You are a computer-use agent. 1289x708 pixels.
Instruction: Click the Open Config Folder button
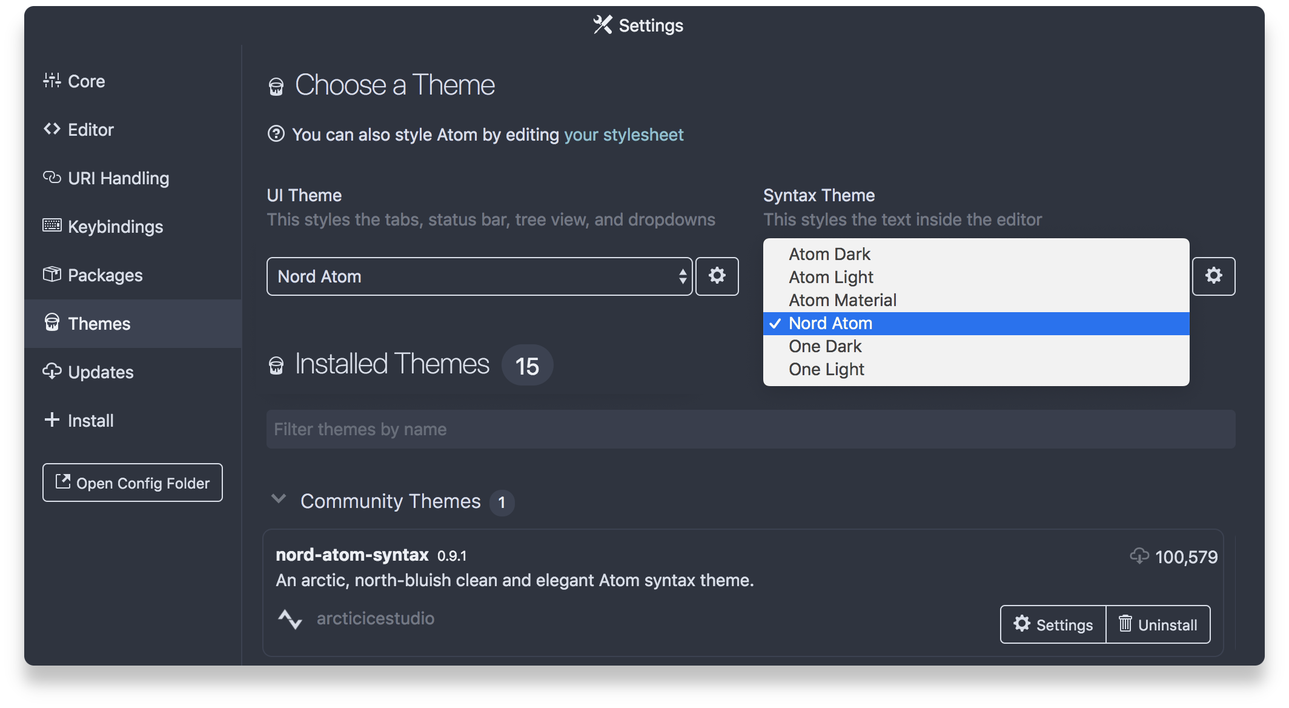[133, 483]
